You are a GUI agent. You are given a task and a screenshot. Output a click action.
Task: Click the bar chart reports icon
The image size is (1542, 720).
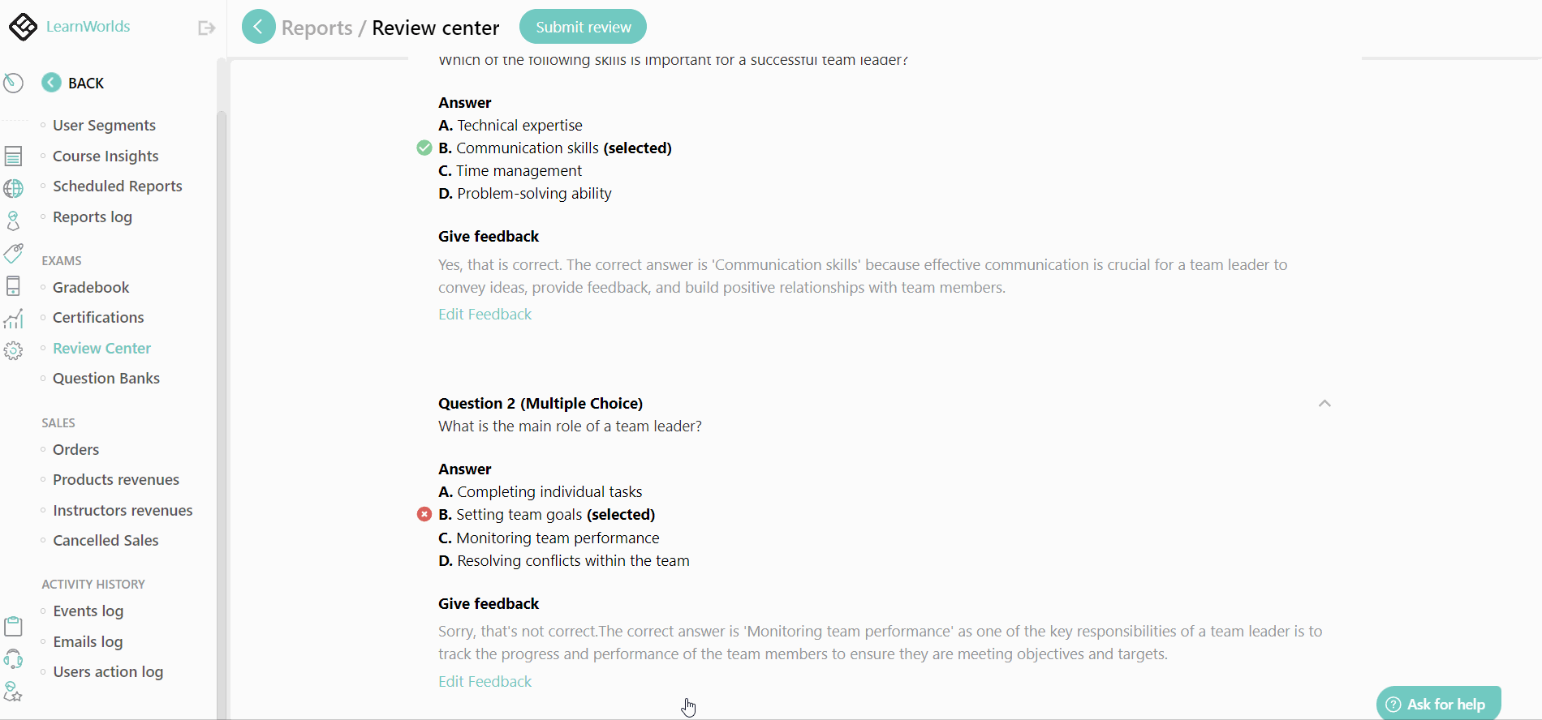click(x=13, y=319)
